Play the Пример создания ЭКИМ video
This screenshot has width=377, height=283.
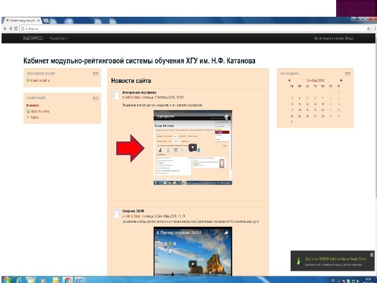pos(193,264)
